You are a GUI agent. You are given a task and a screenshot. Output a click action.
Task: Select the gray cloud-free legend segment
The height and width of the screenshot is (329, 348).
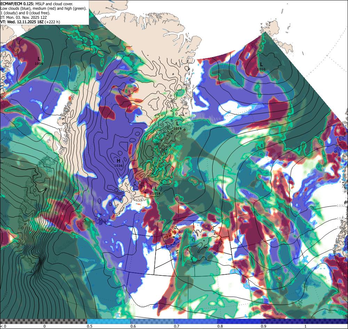coord(43,321)
